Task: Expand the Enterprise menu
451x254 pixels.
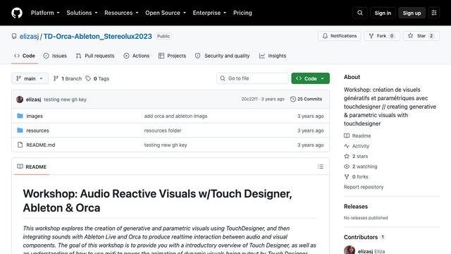Action: pos(209,13)
